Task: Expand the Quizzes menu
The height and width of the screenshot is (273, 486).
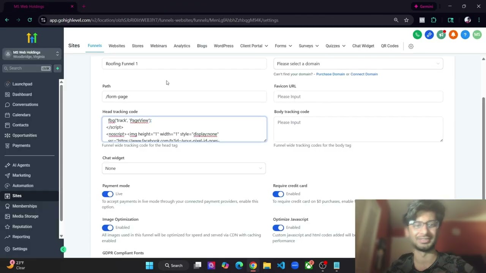Action: pyautogui.click(x=336, y=46)
